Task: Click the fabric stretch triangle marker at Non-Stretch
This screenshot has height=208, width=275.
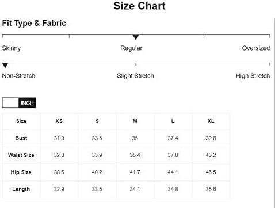Action: point(5,66)
